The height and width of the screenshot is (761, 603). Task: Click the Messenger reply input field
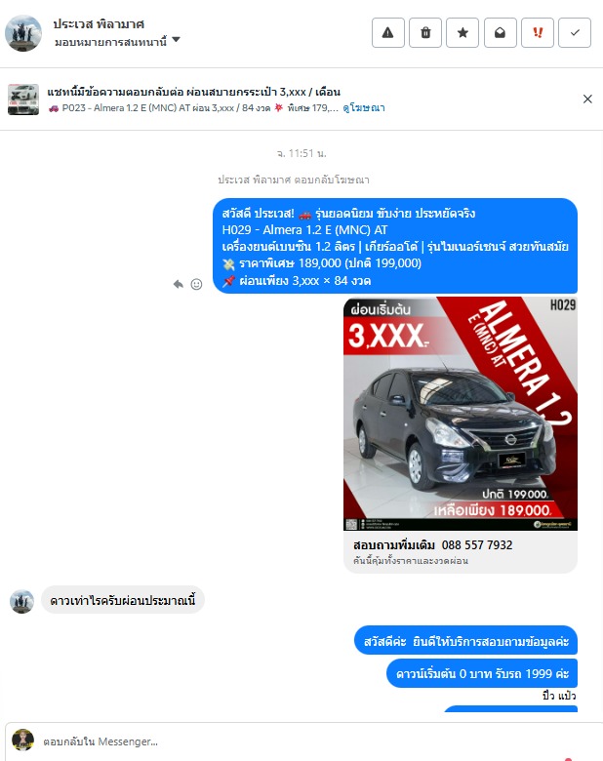[301, 741]
